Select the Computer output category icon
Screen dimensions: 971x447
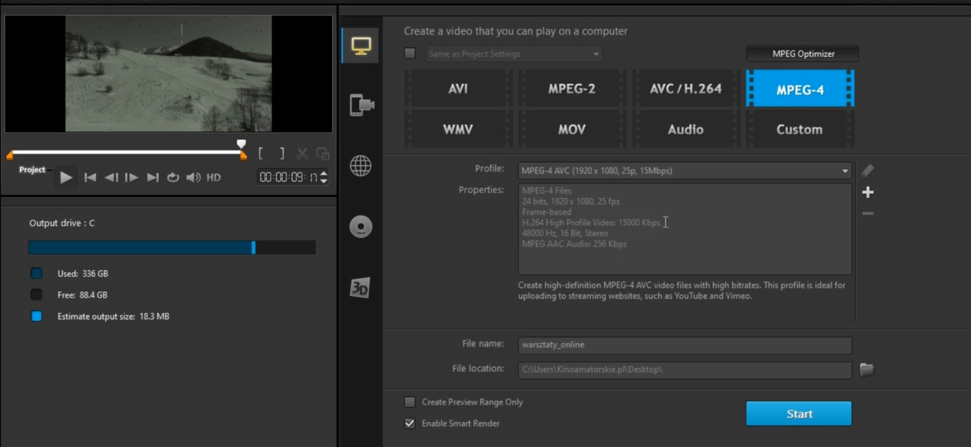click(x=361, y=46)
